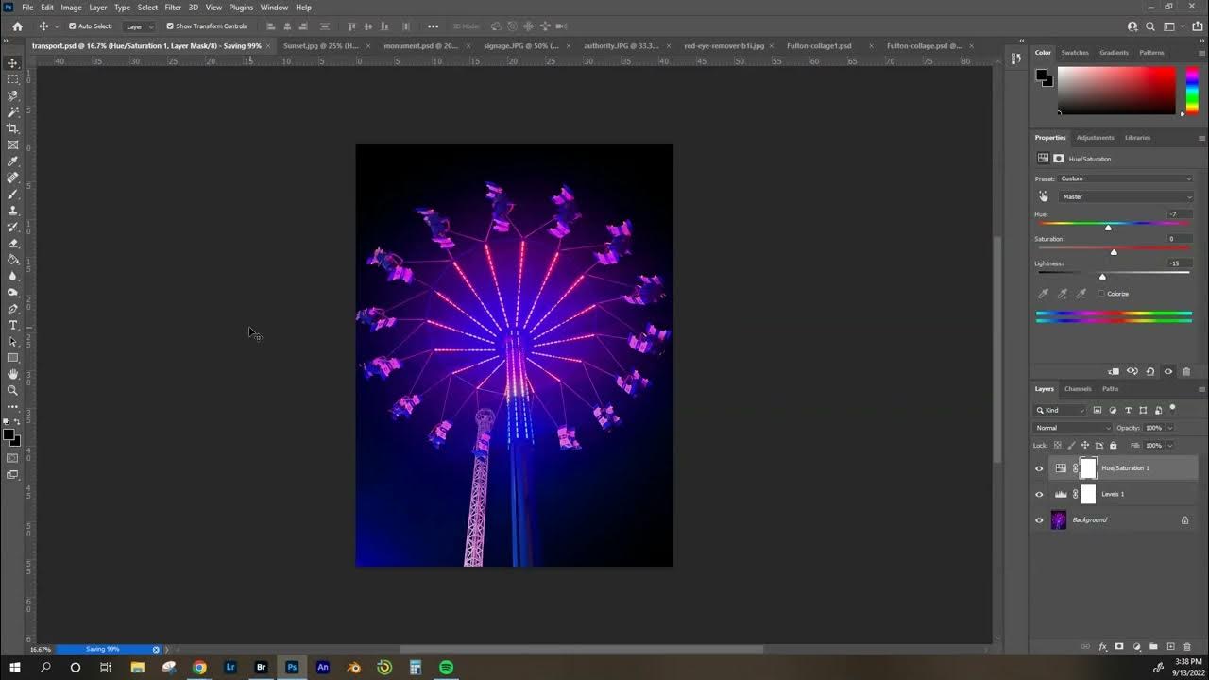Select the Hue slider handle
Screen dimensions: 1209x680
click(x=1108, y=228)
